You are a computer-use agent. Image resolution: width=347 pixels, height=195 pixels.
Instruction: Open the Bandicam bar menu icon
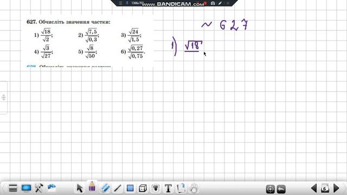[x=120, y=3]
